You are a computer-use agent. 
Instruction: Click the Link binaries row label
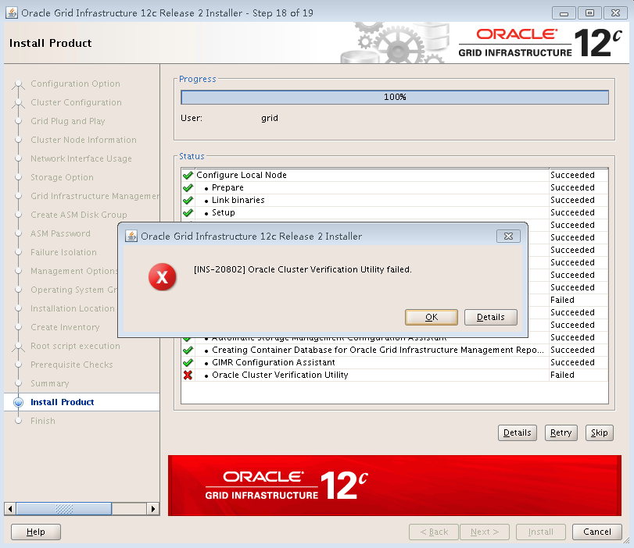click(x=238, y=200)
